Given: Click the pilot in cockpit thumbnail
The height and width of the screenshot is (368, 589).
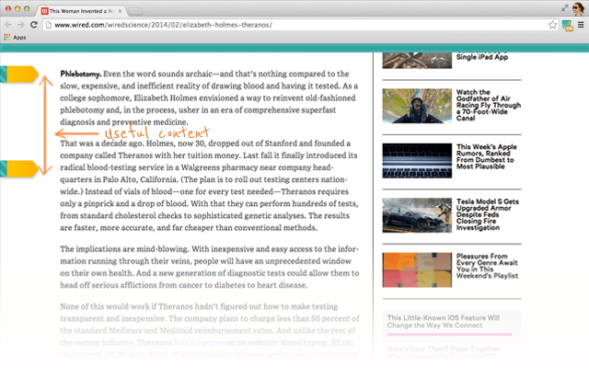Looking at the screenshot, I should click(x=417, y=106).
